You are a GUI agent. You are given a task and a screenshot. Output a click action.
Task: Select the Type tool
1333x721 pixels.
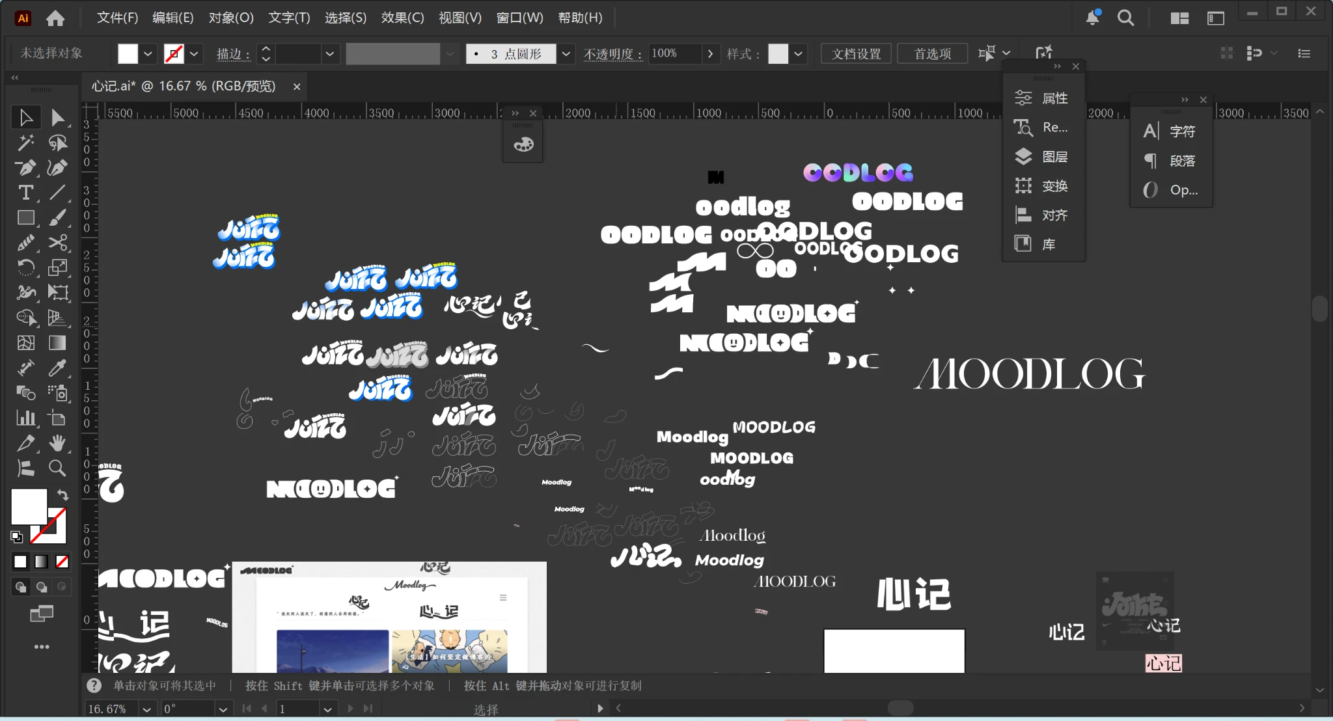(26, 193)
